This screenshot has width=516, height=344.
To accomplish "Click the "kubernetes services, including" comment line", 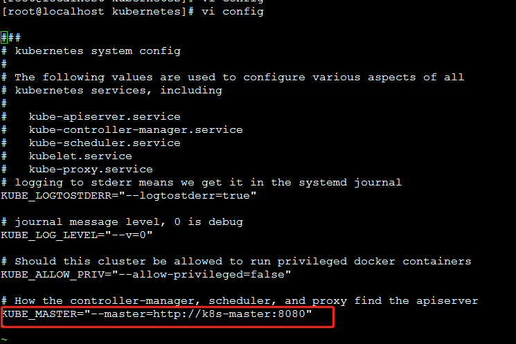I will (118, 90).
